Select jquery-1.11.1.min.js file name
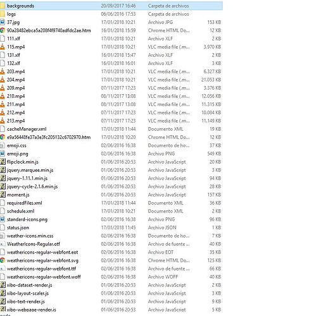The height and width of the screenshot is (316, 335). 27,178
